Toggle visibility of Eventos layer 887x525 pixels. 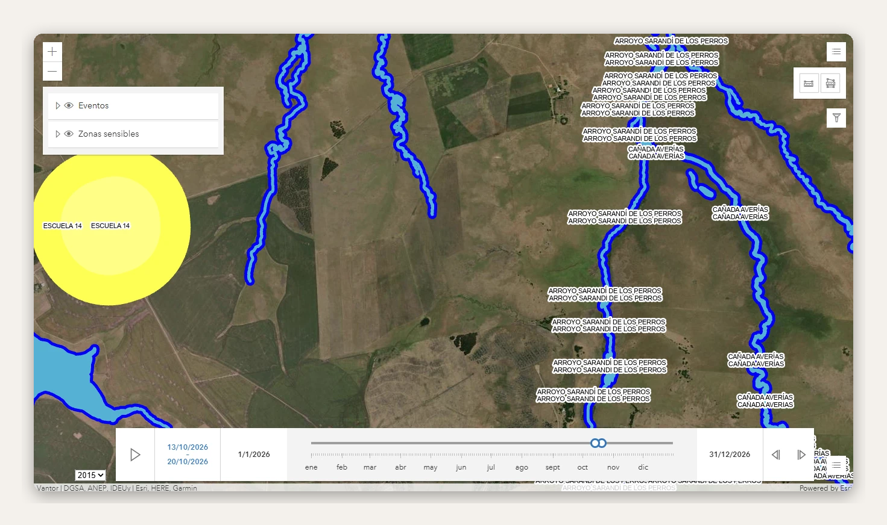[x=69, y=105]
